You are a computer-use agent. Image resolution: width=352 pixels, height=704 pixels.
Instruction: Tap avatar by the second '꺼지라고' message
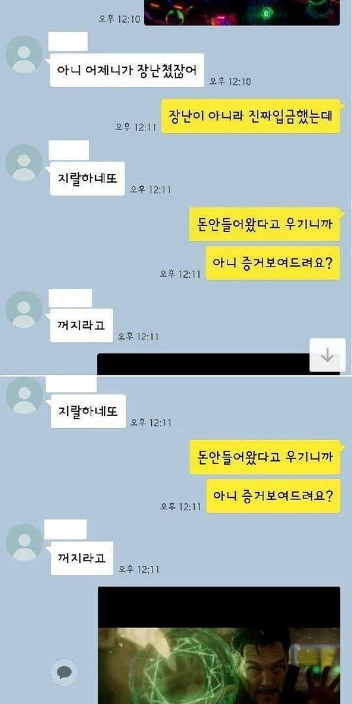tap(24, 542)
